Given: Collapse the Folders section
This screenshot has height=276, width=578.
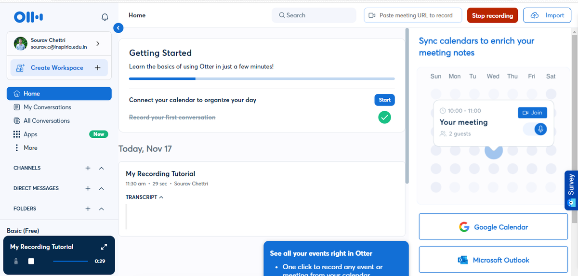Looking at the screenshot, I should pos(102,209).
